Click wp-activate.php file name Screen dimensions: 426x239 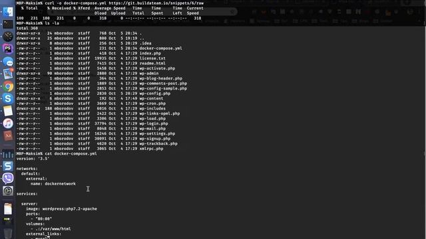tap(157, 68)
